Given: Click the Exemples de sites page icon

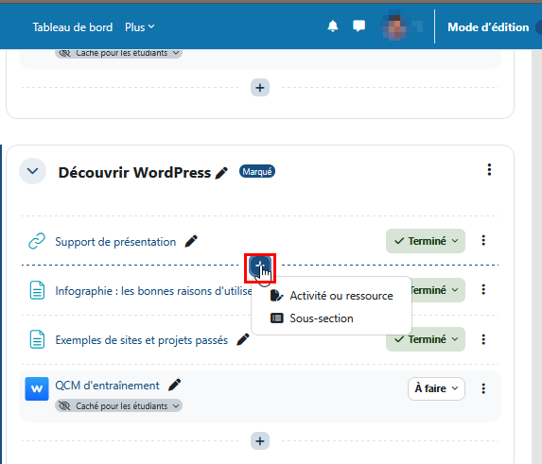Looking at the screenshot, I should [37, 339].
